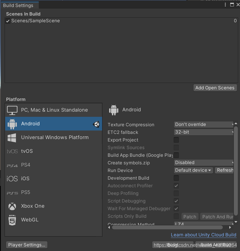This screenshot has width=240, height=251.
Task: Click the Universal Windows Platform logo icon
Action: point(12,138)
